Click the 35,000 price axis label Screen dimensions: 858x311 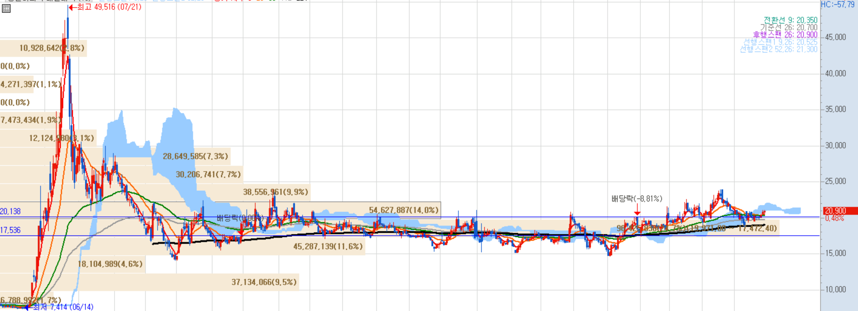835,109
